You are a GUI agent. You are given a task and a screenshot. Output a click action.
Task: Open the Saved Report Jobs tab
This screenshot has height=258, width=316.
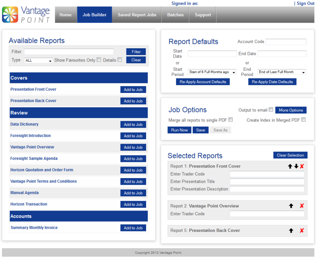click(137, 15)
